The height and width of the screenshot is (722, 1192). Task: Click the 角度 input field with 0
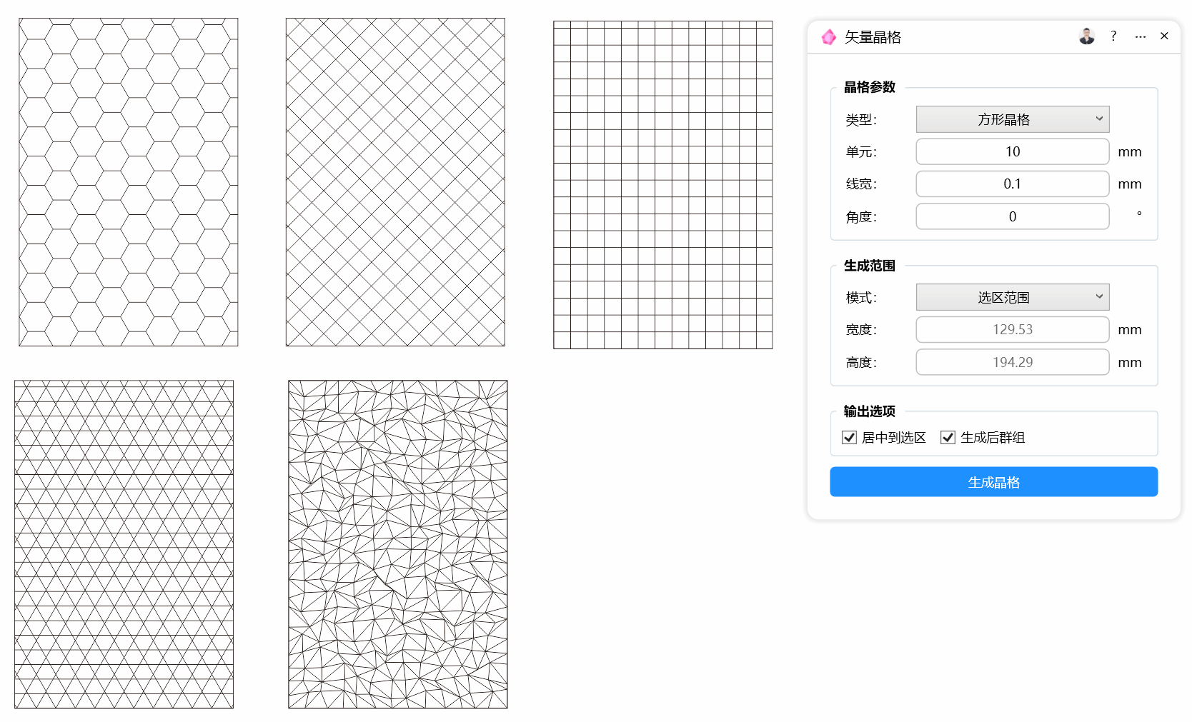[1013, 216]
